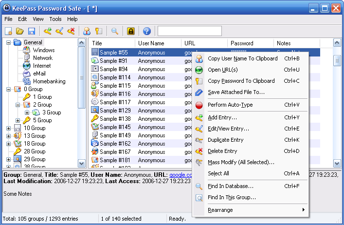Viewport: 344px width, 225px height.
Task: Open the Tools menu
Action: click(55, 19)
